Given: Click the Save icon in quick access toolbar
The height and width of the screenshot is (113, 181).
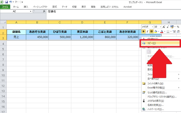Looking at the screenshot, I should [6, 2].
